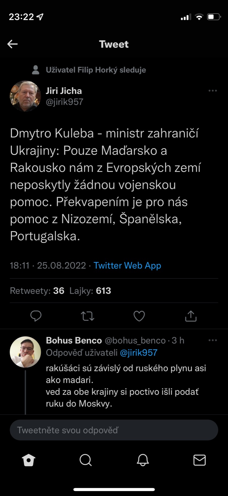
Task: Reply to Jiri Jicha's tweet
Action: [36, 316]
